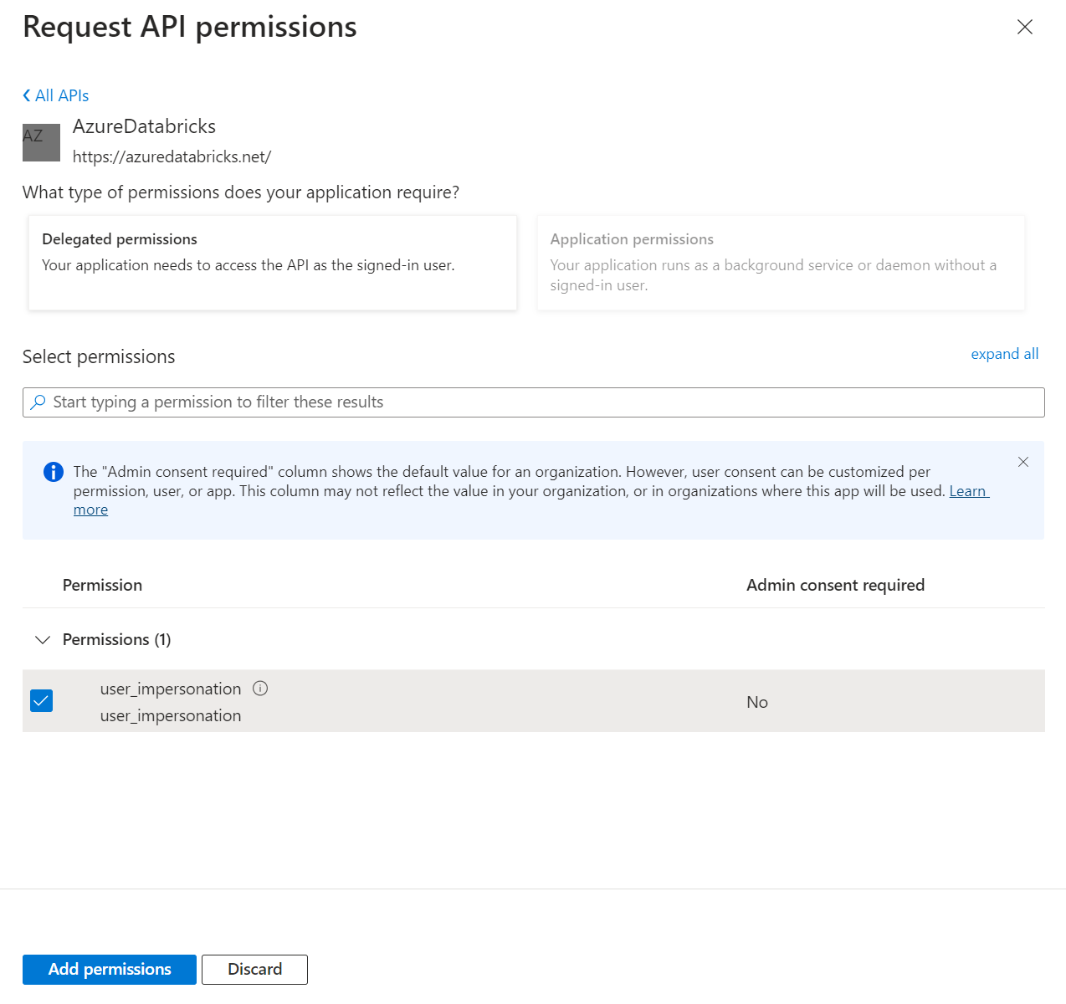Click the user_impersonation description text
This screenshot has width=1066, height=1004.
pyautogui.click(x=171, y=715)
